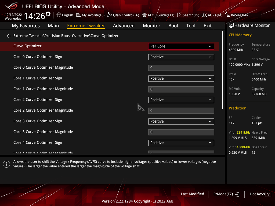
Task: Select Core 0 Curve Optimizer Sign label
Action: click(x=38, y=57)
